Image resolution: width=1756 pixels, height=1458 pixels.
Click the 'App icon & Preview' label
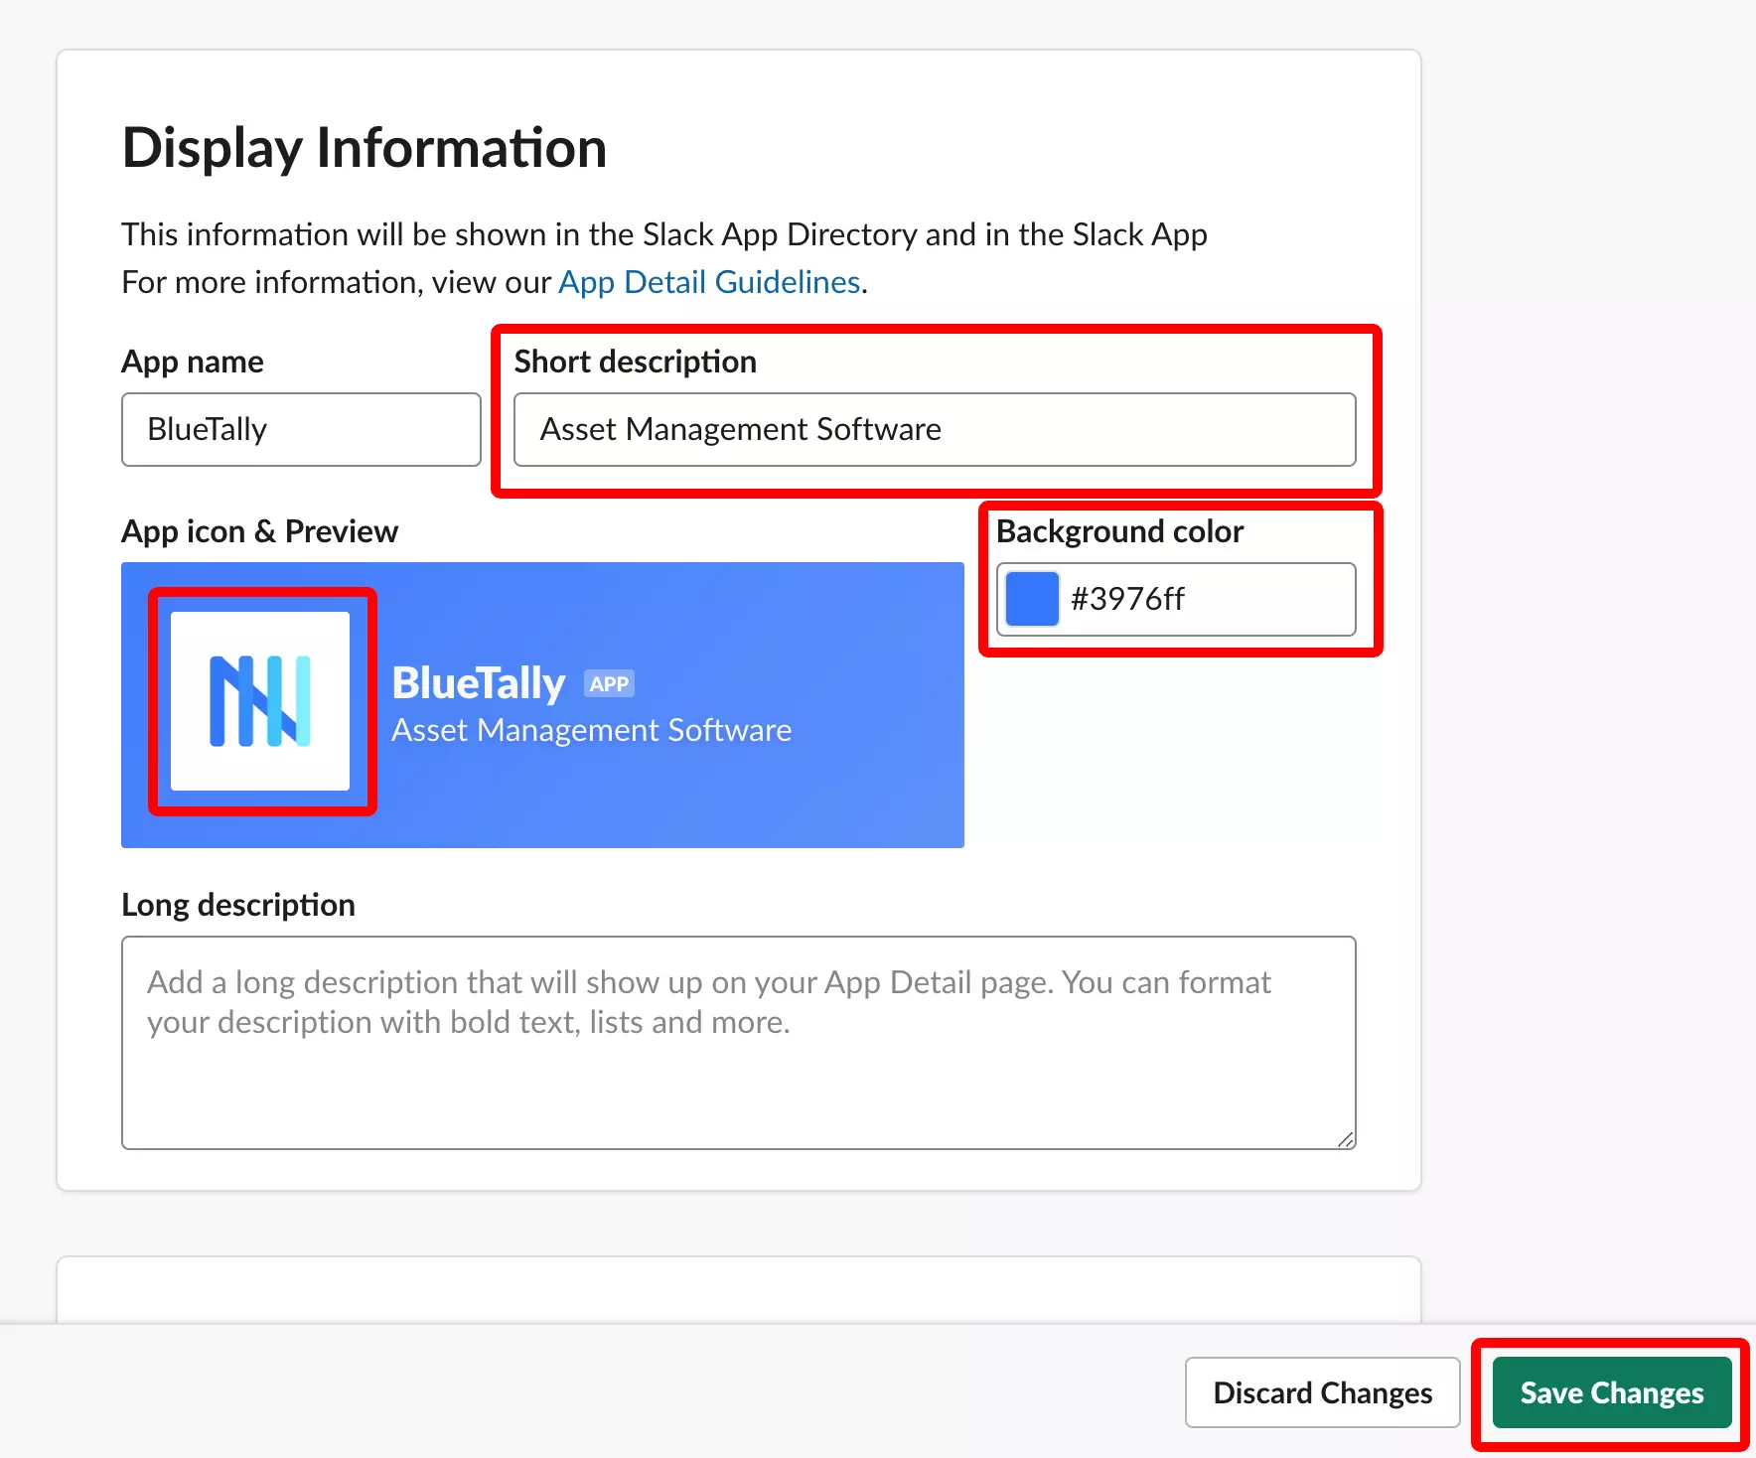[259, 531]
